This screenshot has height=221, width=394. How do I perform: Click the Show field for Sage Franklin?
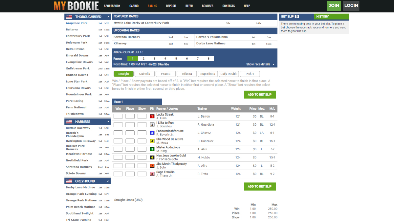tap(142, 174)
